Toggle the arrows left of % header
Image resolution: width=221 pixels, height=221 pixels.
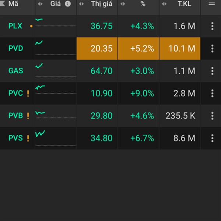point(123,4)
